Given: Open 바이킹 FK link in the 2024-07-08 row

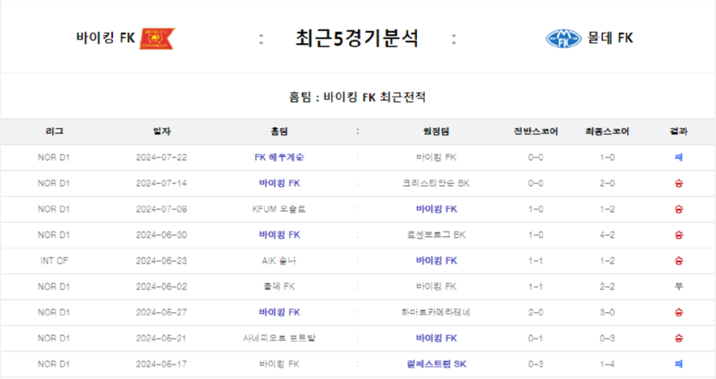Looking at the screenshot, I should tap(436, 209).
